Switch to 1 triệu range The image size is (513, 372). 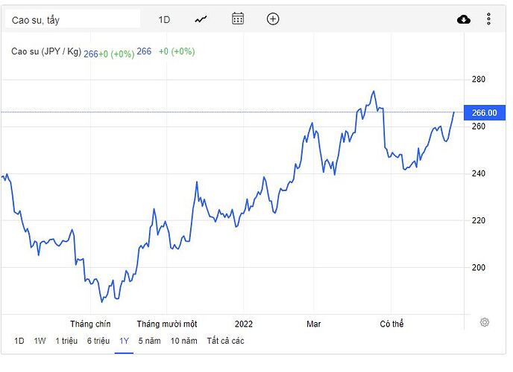coord(66,341)
